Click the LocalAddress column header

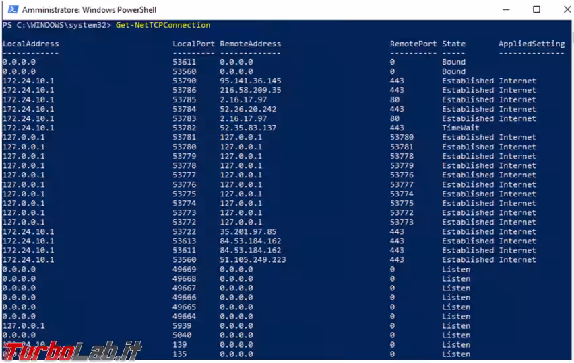30,44
